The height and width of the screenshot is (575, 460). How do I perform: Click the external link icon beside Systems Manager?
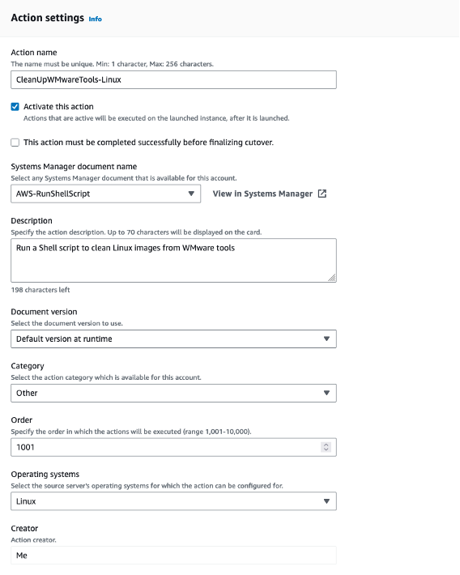tap(322, 194)
